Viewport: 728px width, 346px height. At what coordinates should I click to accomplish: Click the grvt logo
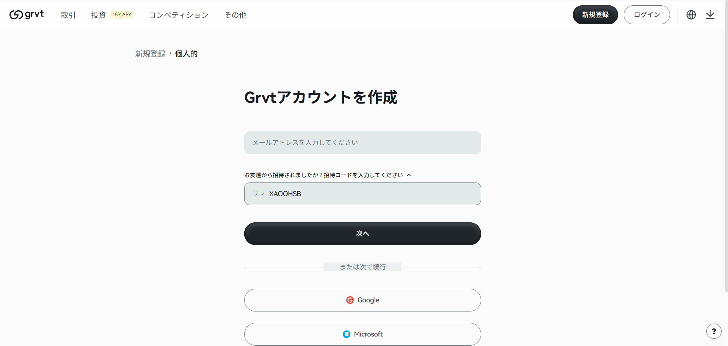click(x=26, y=14)
